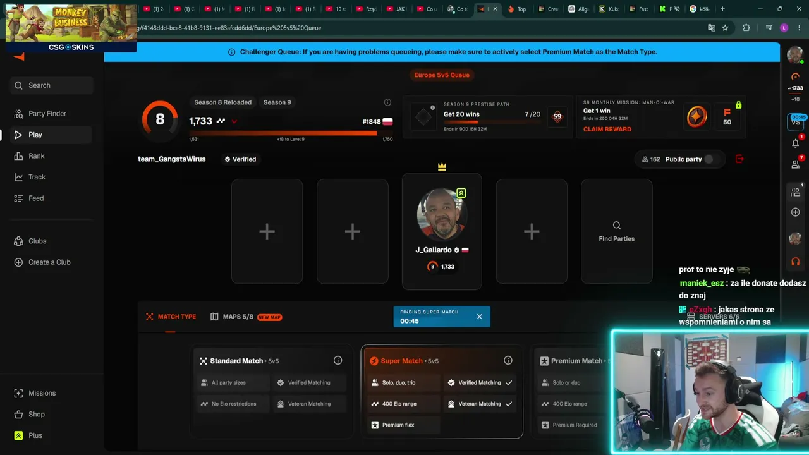
Task: Open the VS match timer widget
Action: tap(795, 121)
